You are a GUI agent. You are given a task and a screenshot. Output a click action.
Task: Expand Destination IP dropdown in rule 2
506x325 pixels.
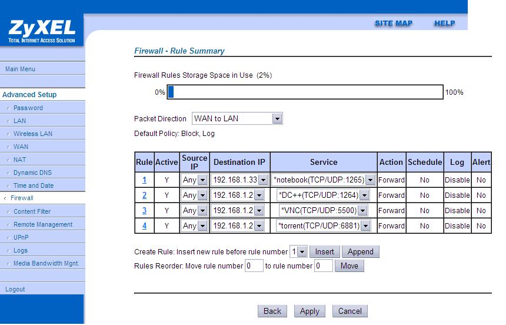click(x=238, y=195)
